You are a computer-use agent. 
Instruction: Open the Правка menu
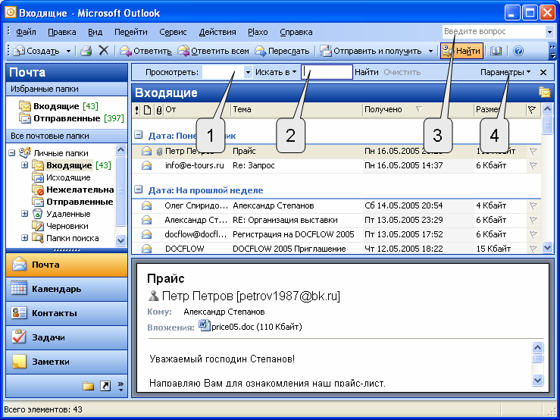click(62, 32)
